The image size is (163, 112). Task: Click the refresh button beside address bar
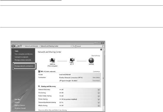coord(74,46)
